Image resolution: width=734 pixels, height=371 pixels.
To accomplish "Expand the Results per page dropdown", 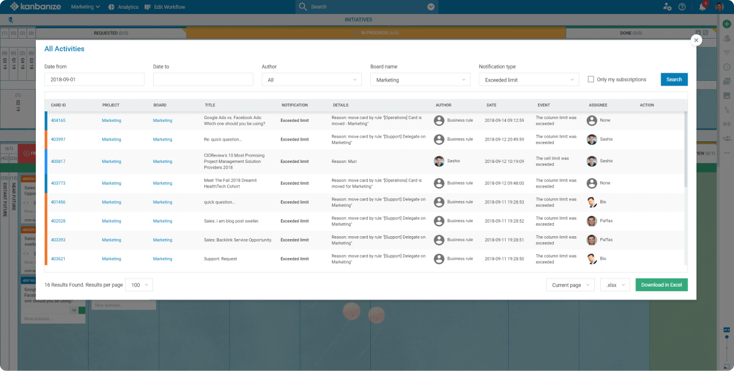I will (139, 285).
